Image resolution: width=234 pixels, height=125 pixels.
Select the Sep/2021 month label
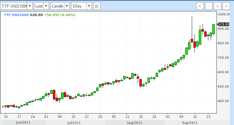pyautogui.click(x=190, y=123)
